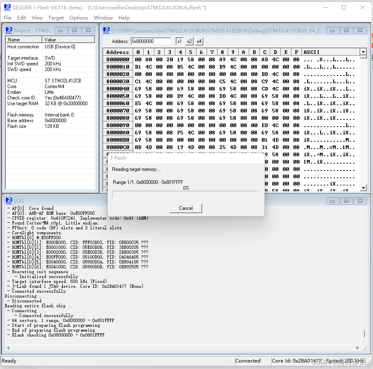This screenshot has height=369, width=373.
Task: Click the Ready status bar text
Action: [x=9, y=360]
